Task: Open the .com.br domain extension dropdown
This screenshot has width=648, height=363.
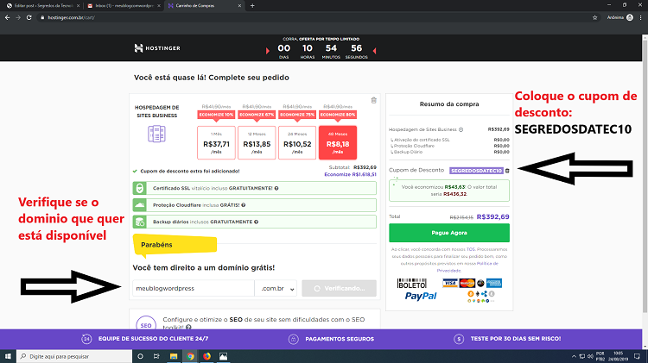Action: [x=276, y=288]
